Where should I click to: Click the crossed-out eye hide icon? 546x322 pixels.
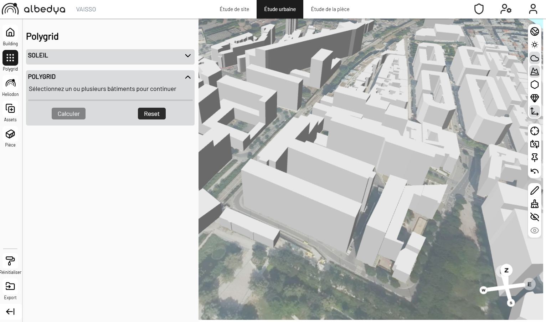[535, 217]
